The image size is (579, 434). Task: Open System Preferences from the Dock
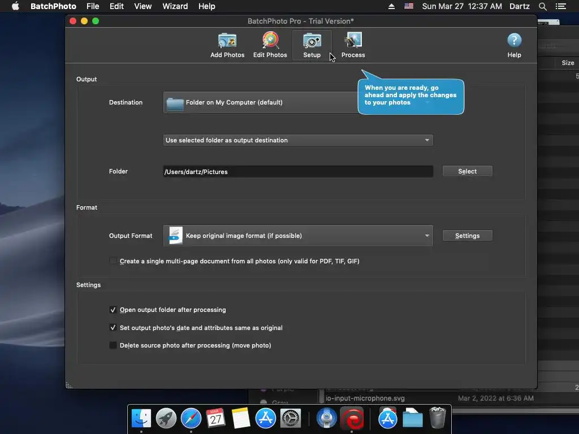[291, 419]
